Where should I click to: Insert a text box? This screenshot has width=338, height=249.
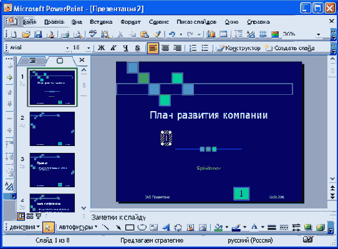pos(154,227)
